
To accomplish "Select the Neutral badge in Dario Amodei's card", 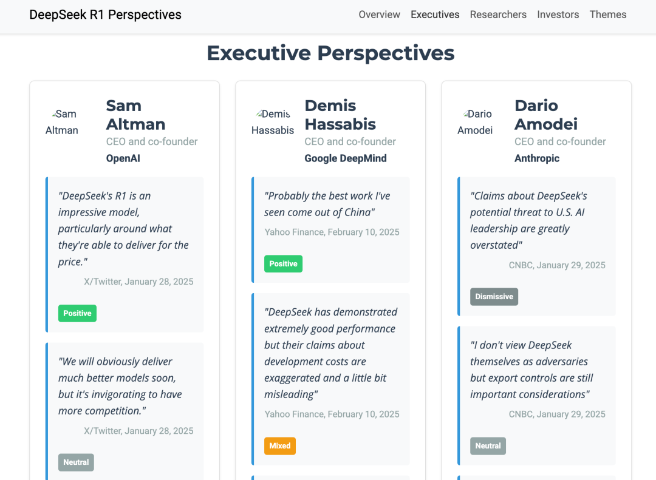I will pos(488,446).
